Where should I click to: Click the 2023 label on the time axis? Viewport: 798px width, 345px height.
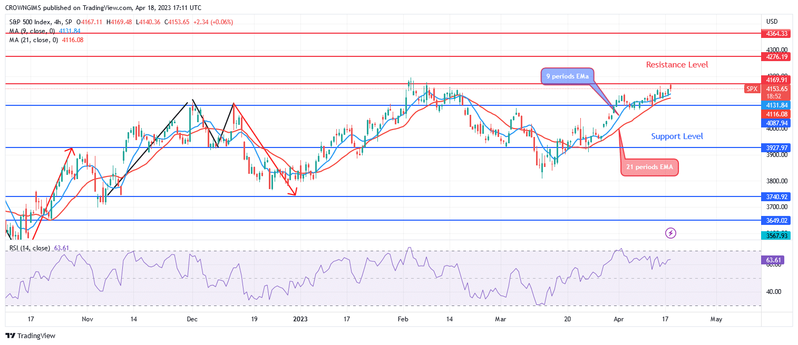coord(300,319)
